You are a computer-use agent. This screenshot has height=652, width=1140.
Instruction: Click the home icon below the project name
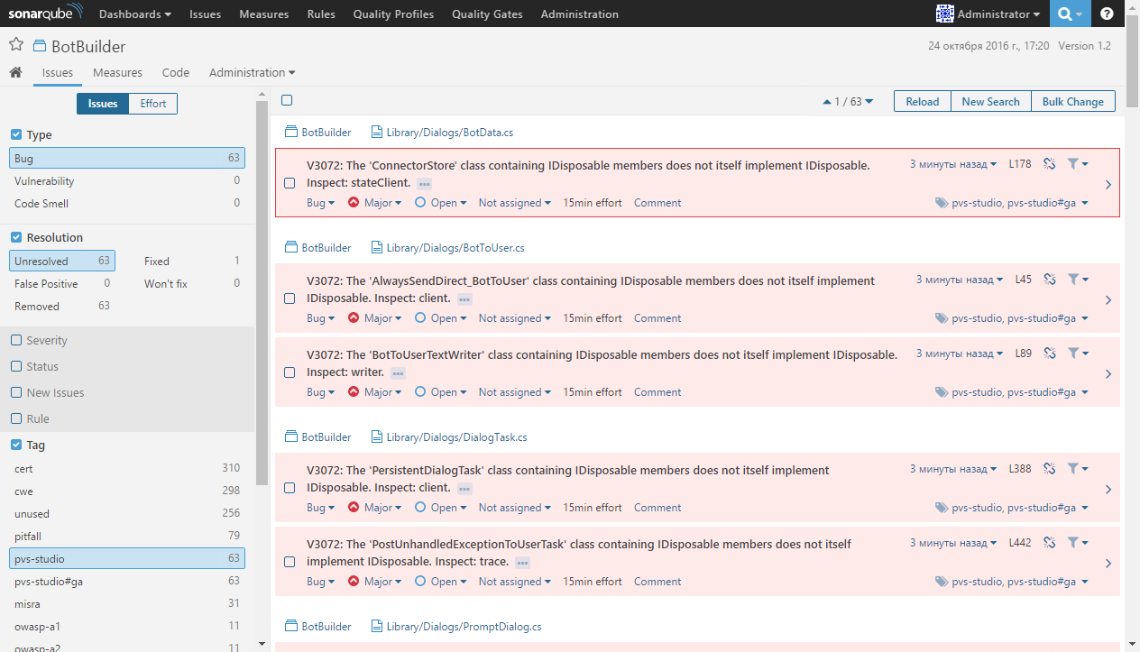pos(14,72)
